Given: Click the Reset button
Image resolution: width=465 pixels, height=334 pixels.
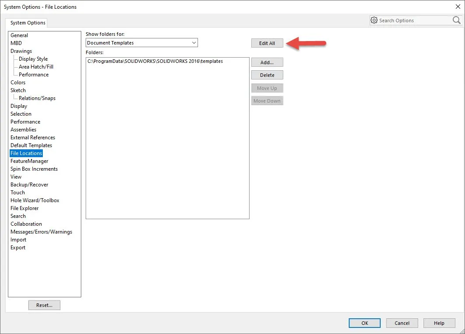Looking at the screenshot, I should [44, 305].
